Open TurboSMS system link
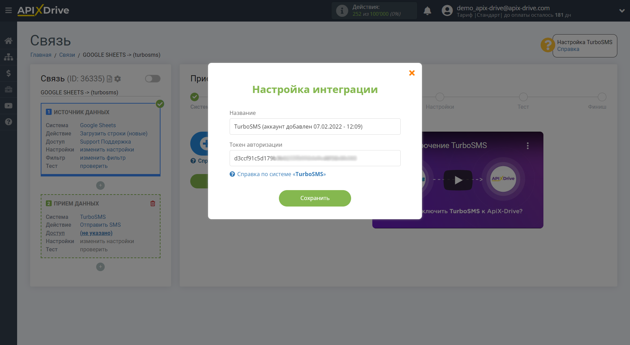The image size is (630, 345). 93,217
